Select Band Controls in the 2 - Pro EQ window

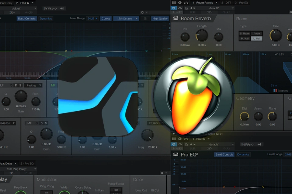tap(27, 18)
